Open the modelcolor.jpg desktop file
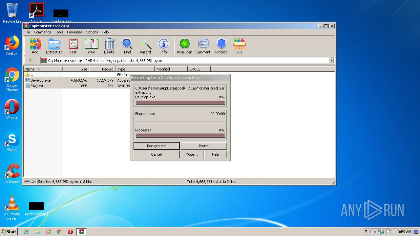This screenshot has height=236, width=420. pyautogui.click(x=36, y=208)
